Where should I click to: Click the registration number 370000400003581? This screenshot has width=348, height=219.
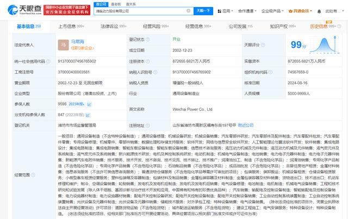pos(74,72)
